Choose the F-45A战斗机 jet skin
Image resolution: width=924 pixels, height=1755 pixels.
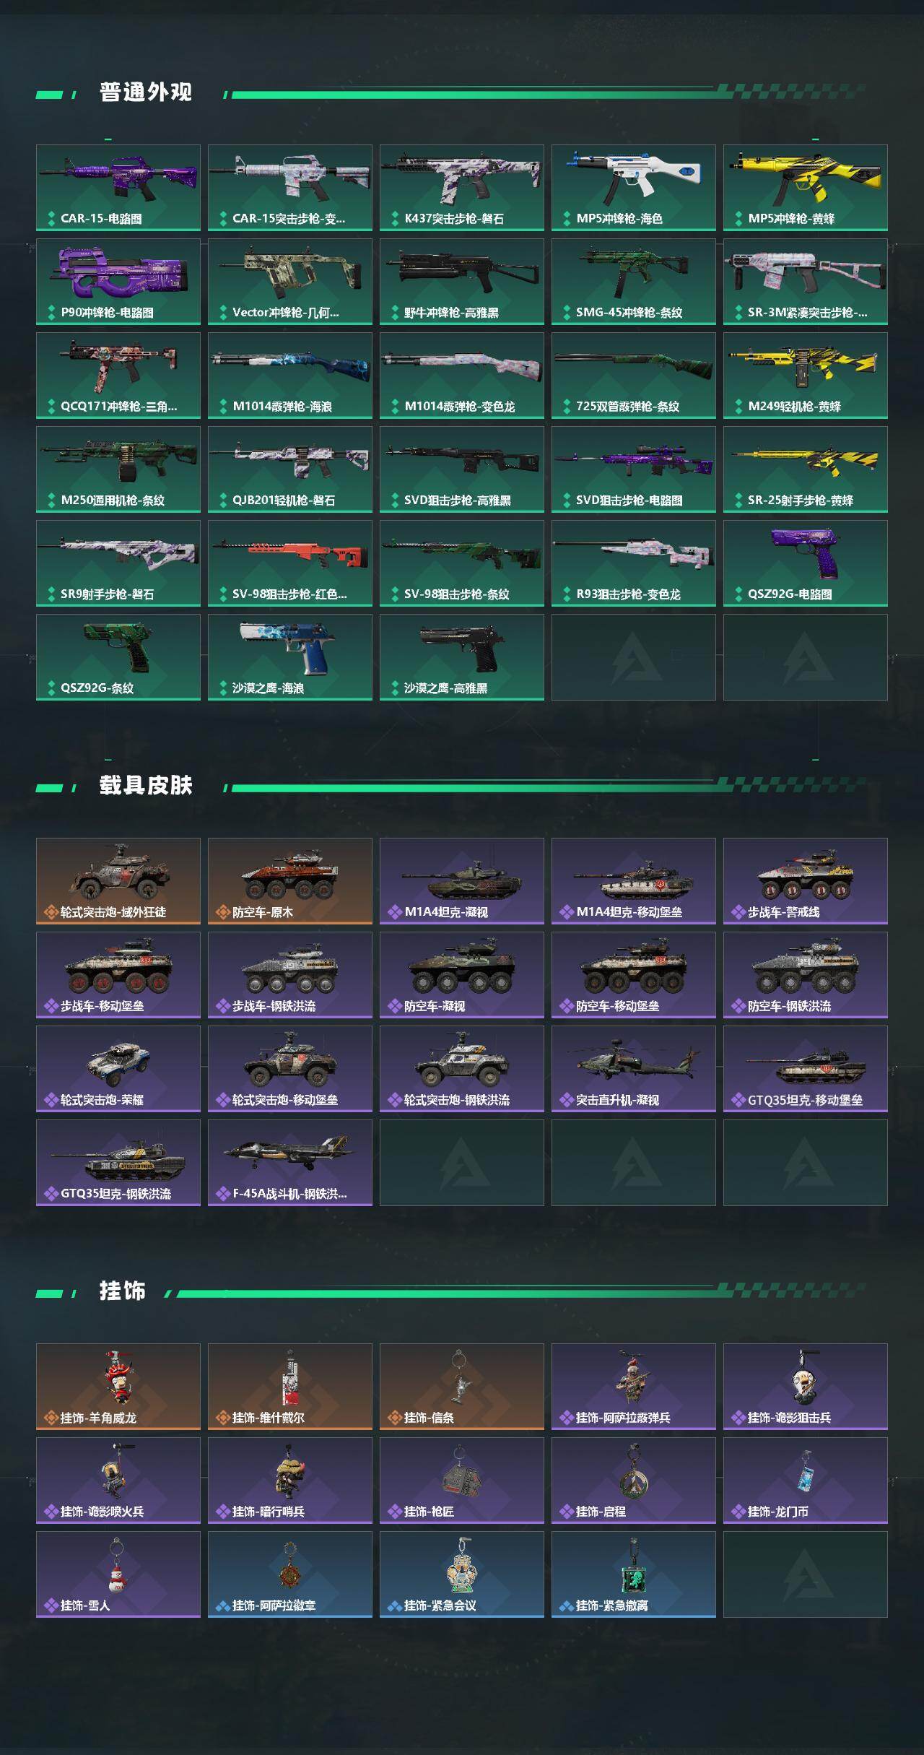point(290,1163)
